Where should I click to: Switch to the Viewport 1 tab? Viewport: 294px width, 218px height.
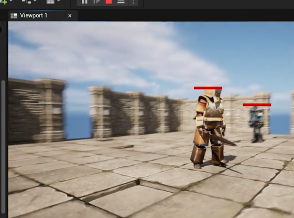pyautogui.click(x=43, y=16)
